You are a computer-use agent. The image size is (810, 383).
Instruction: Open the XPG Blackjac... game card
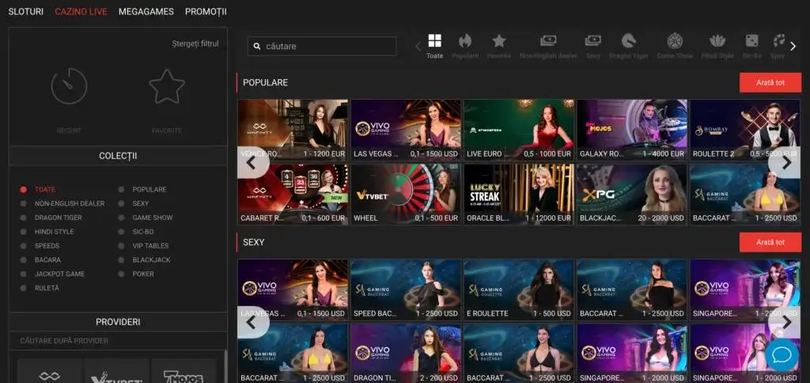pos(632,195)
